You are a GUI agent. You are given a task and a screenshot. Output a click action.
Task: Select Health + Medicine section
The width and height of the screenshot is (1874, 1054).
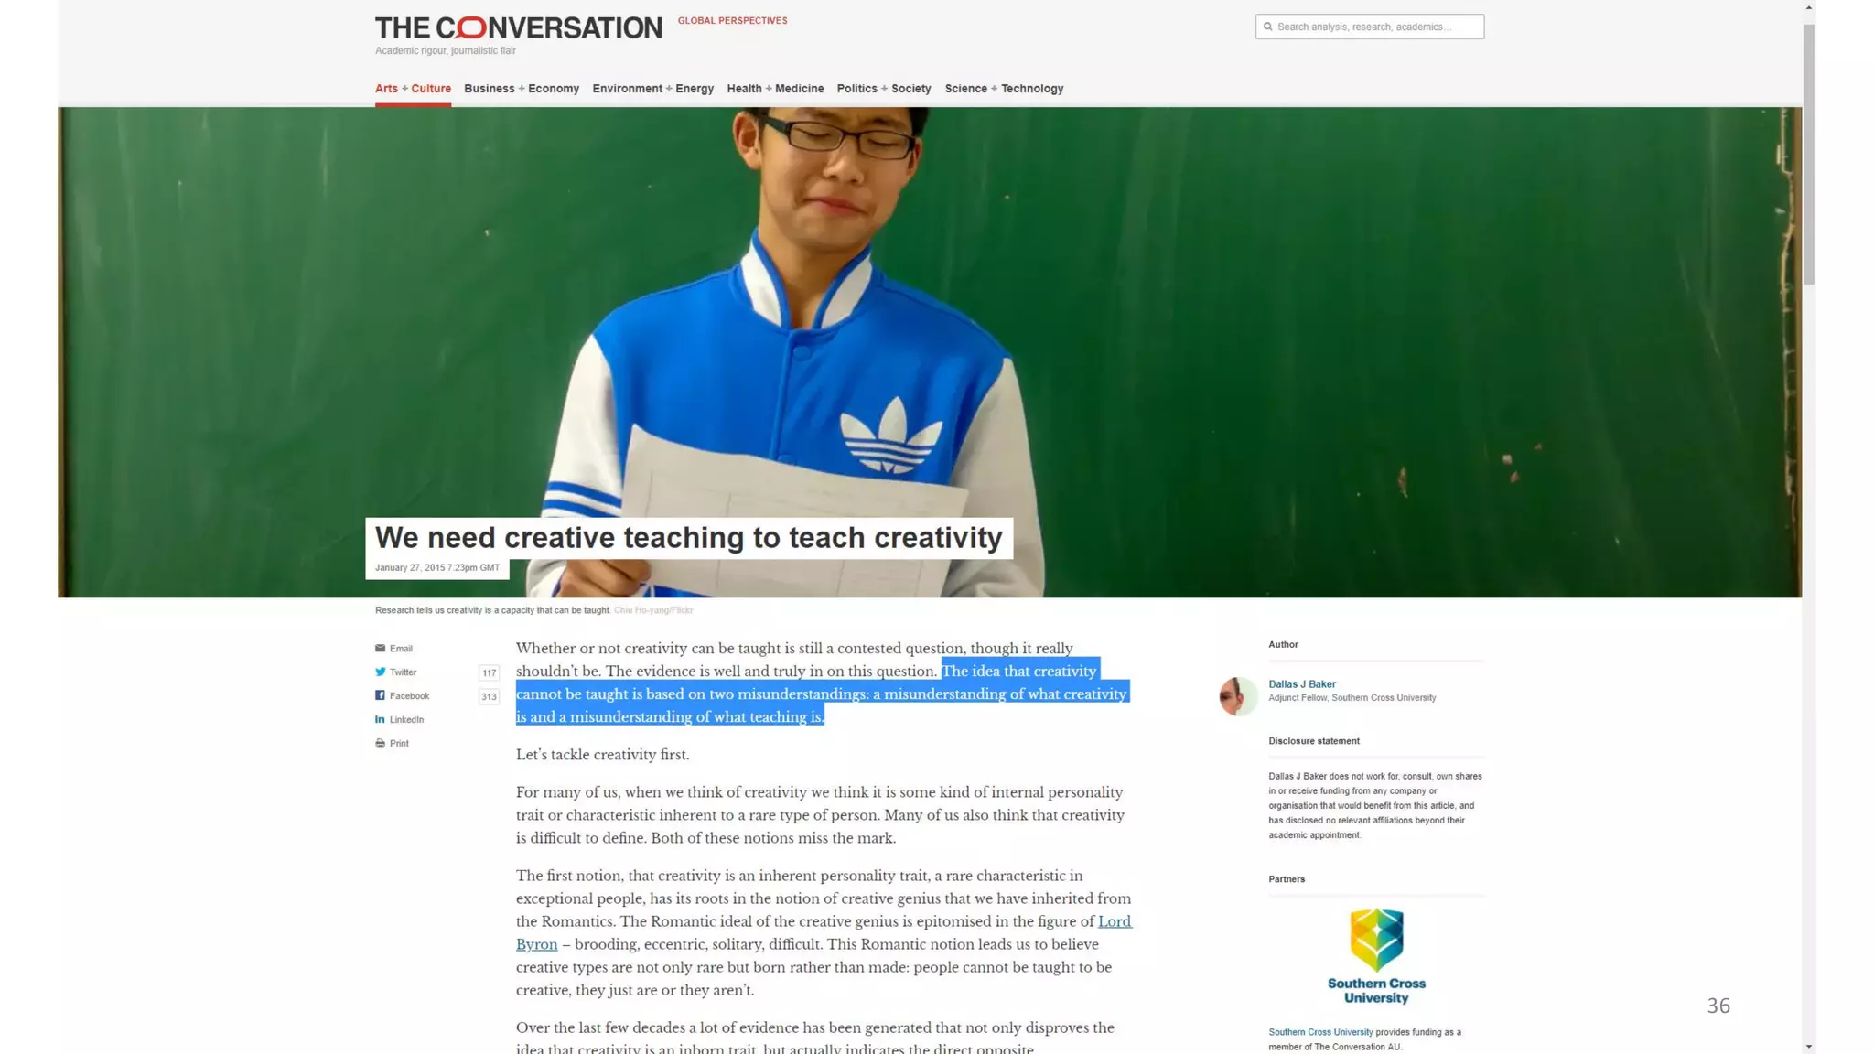(x=775, y=89)
